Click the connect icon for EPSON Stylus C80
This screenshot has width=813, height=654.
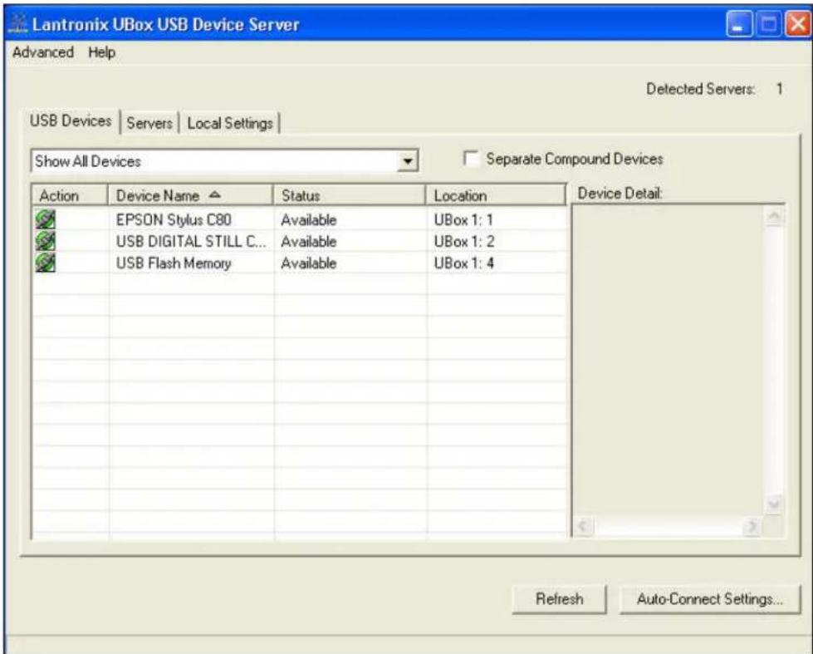[46, 219]
